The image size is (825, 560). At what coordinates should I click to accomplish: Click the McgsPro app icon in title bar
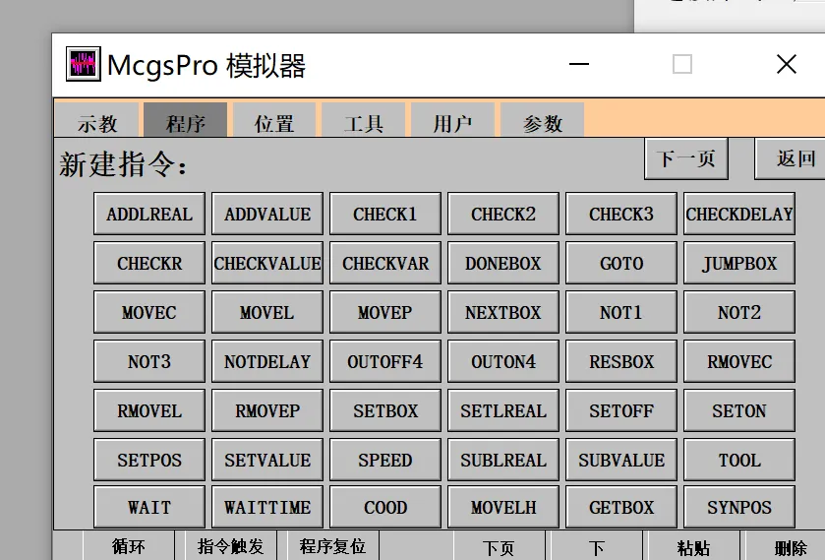[x=84, y=64]
